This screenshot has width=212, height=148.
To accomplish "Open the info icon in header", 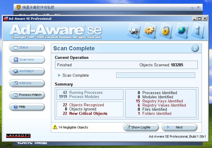I will tap(198, 31).
